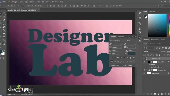Open the Filter menu

38,2
